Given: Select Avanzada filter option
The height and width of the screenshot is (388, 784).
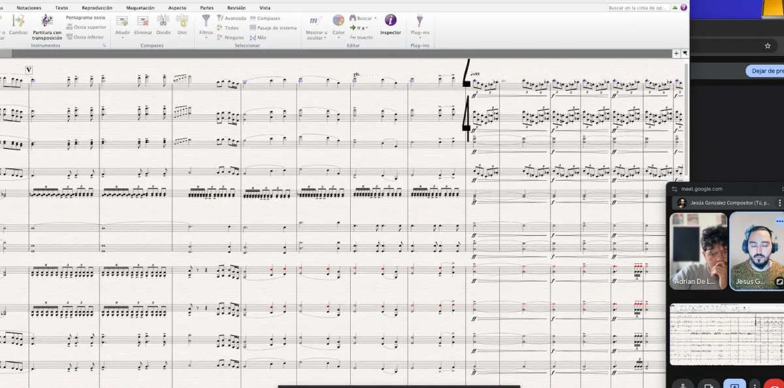Looking at the screenshot, I should (235, 18).
